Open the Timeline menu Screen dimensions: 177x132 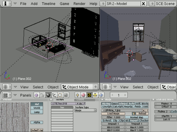49,4
